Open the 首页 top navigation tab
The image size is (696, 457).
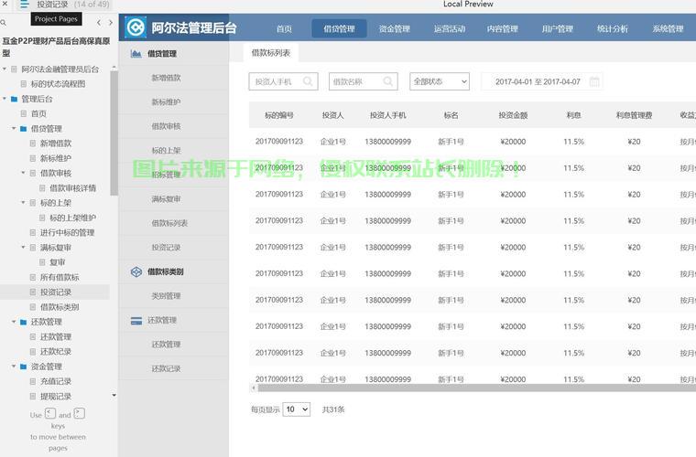[x=284, y=28]
